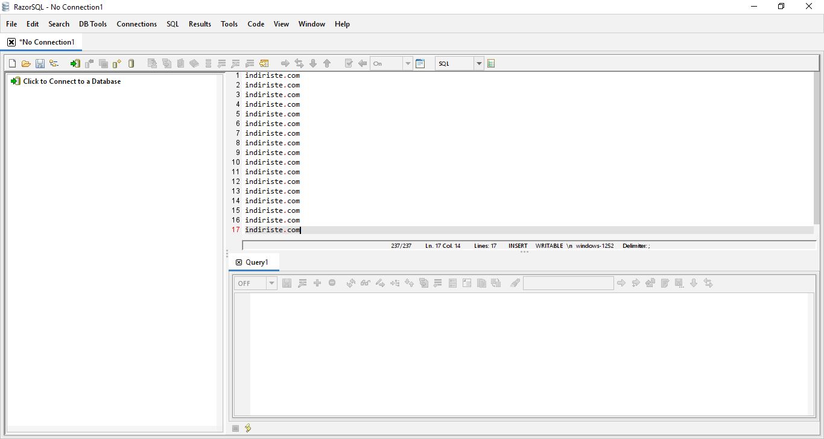
Task: Click into the query filter text field
Action: 568,283
